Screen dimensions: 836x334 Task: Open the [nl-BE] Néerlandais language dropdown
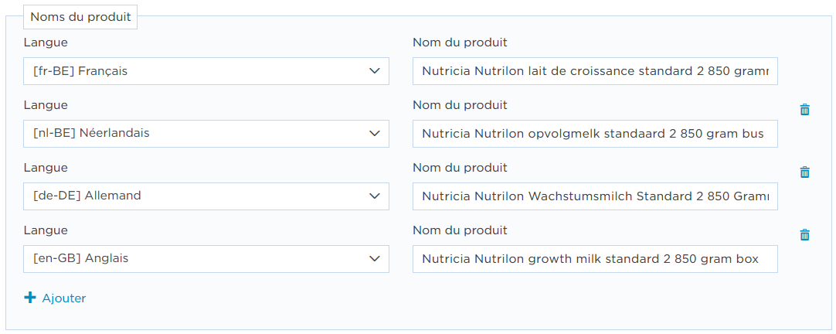coord(206,134)
